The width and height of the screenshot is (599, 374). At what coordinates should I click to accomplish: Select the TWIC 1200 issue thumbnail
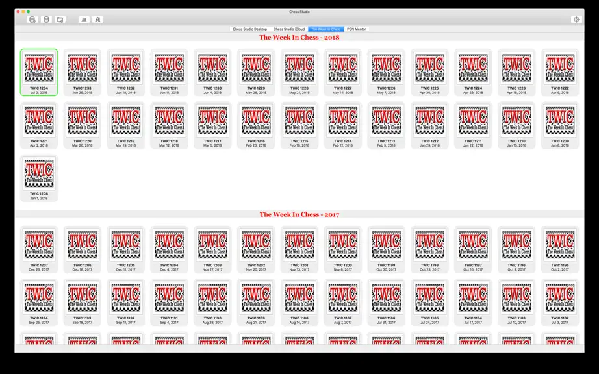[x=343, y=249]
